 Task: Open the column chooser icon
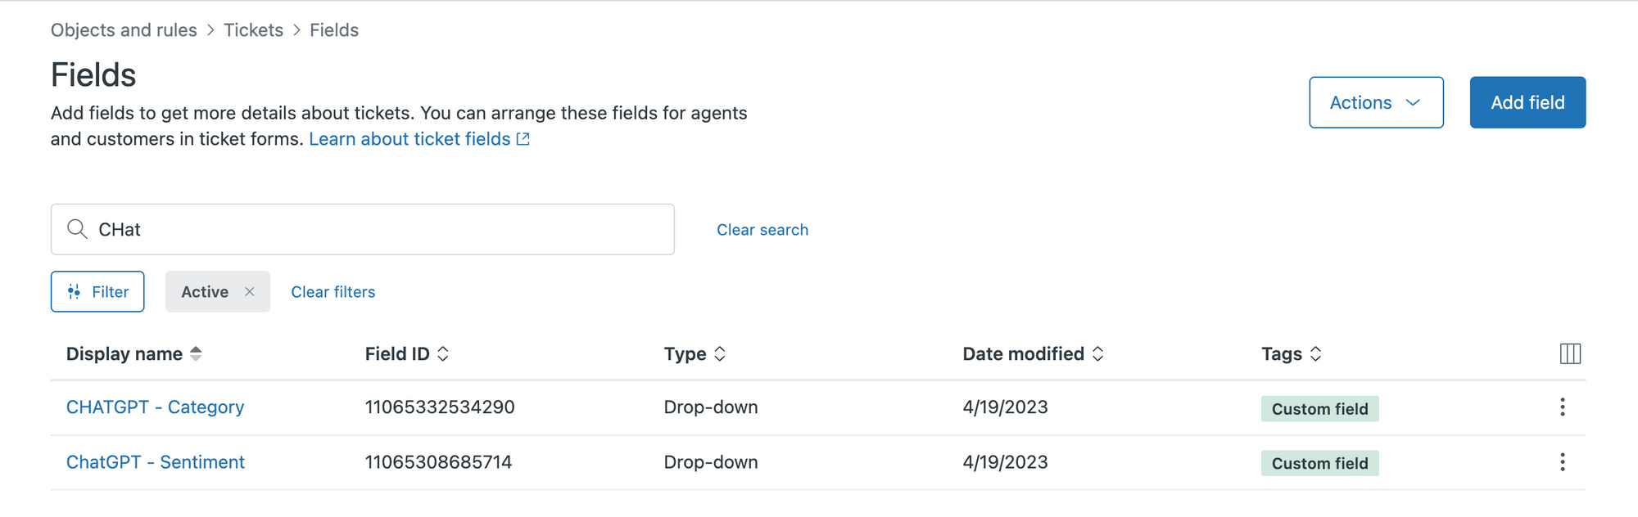pyautogui.click(x=1569, y=353)
